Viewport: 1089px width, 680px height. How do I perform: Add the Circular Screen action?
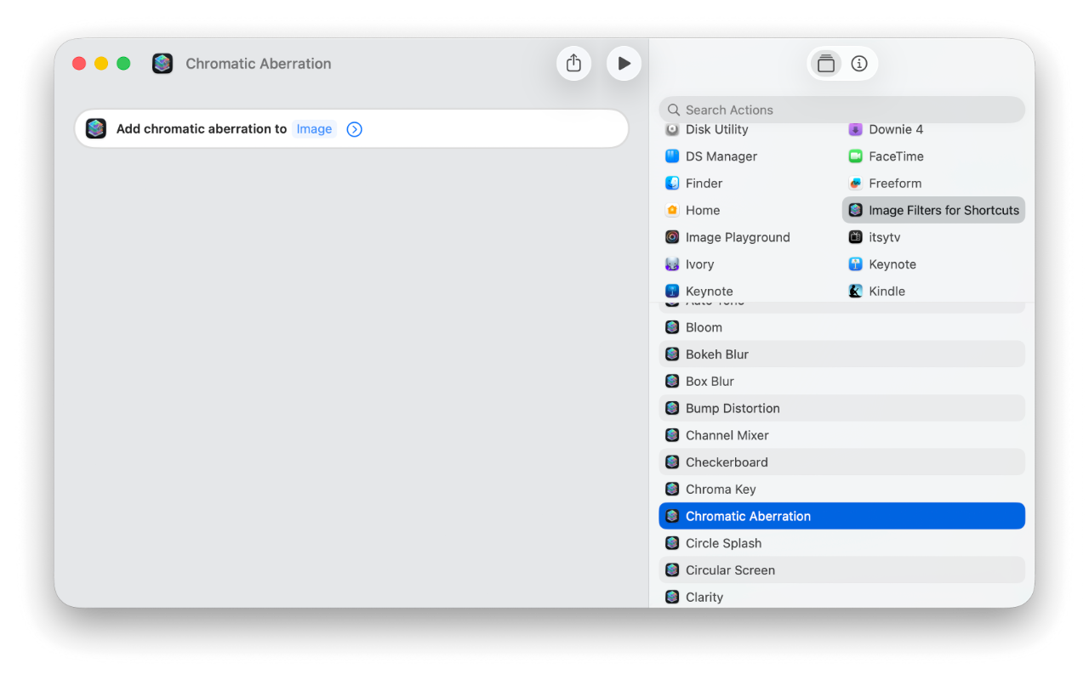point(841,570)
